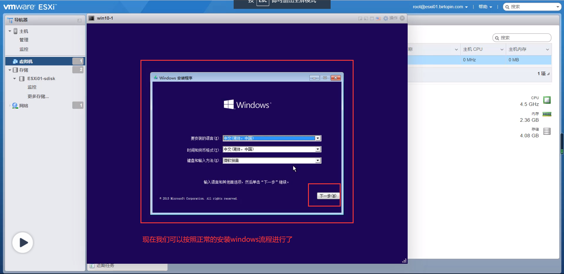Open the 要安装的语言 language dropdown

318,138
